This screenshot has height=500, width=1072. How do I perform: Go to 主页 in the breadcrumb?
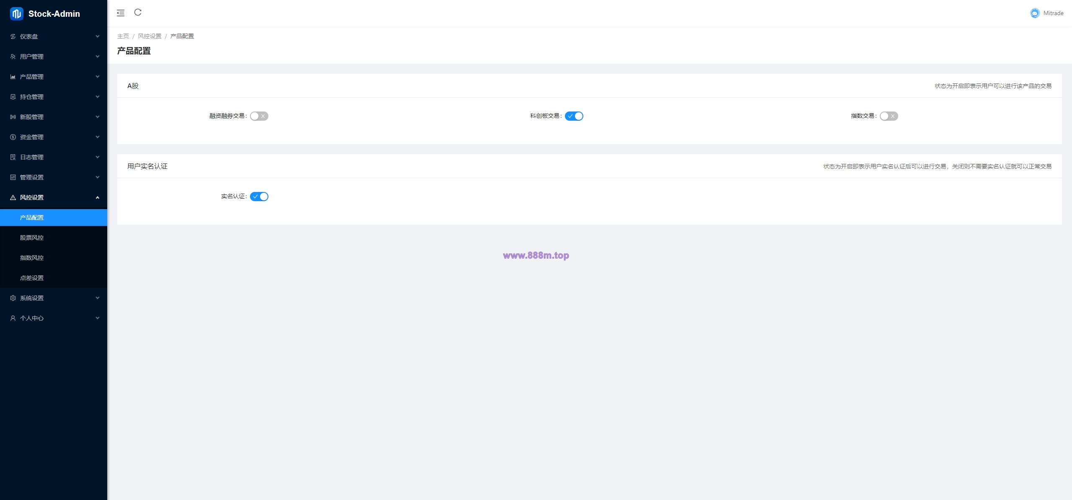click(123, 36)
